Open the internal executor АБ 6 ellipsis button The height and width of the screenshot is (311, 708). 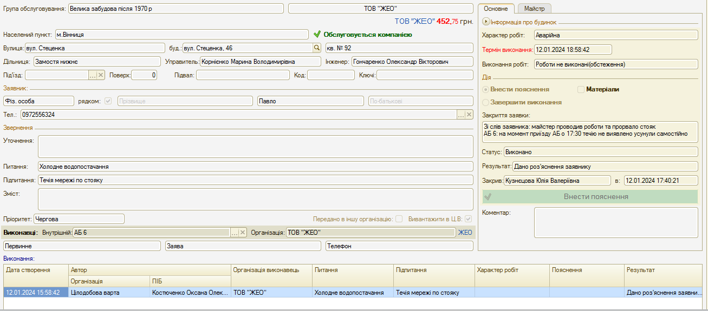(235, 233)
